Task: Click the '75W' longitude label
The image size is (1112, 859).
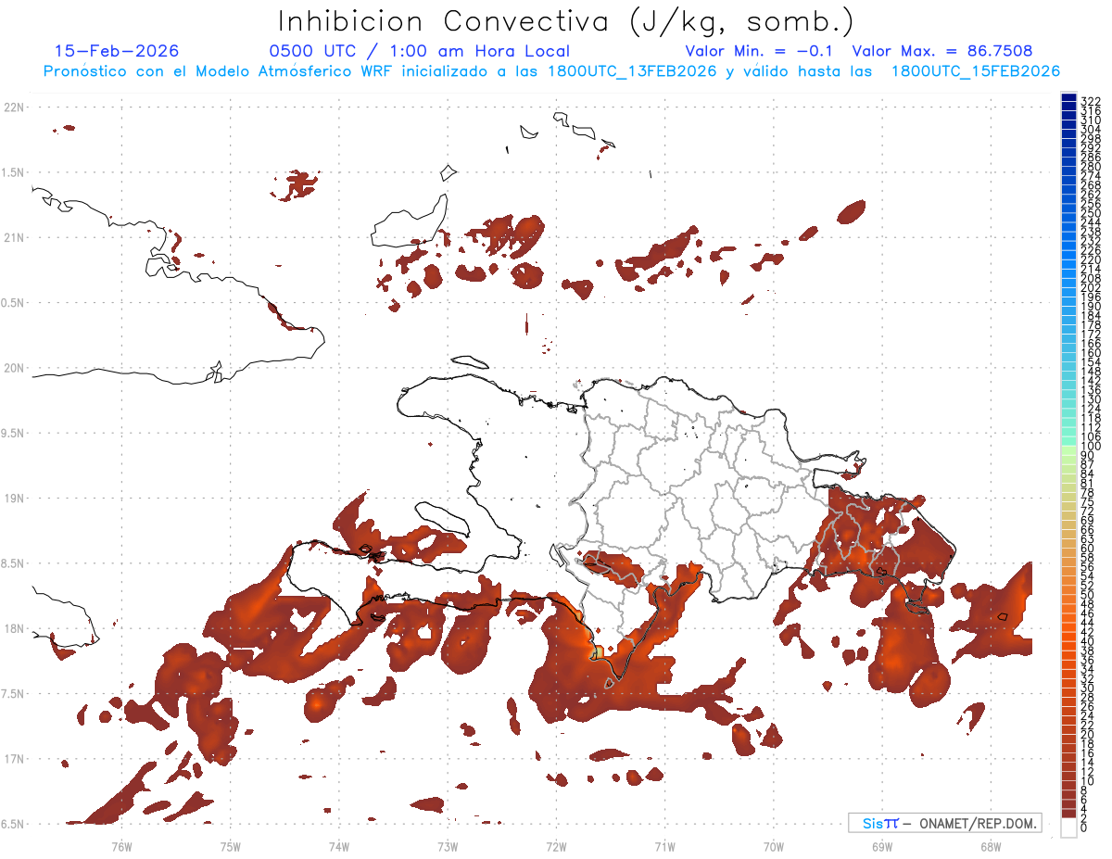Action: click(230, 846)
